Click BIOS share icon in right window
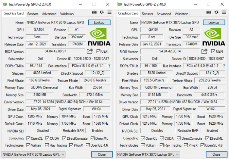 click(x=204, y=51)
